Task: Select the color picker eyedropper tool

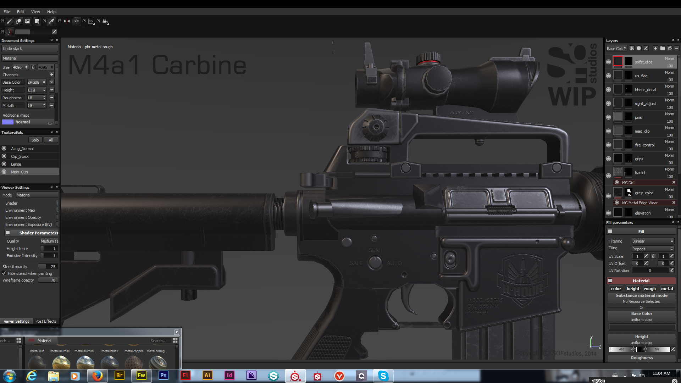Action: 52,21
